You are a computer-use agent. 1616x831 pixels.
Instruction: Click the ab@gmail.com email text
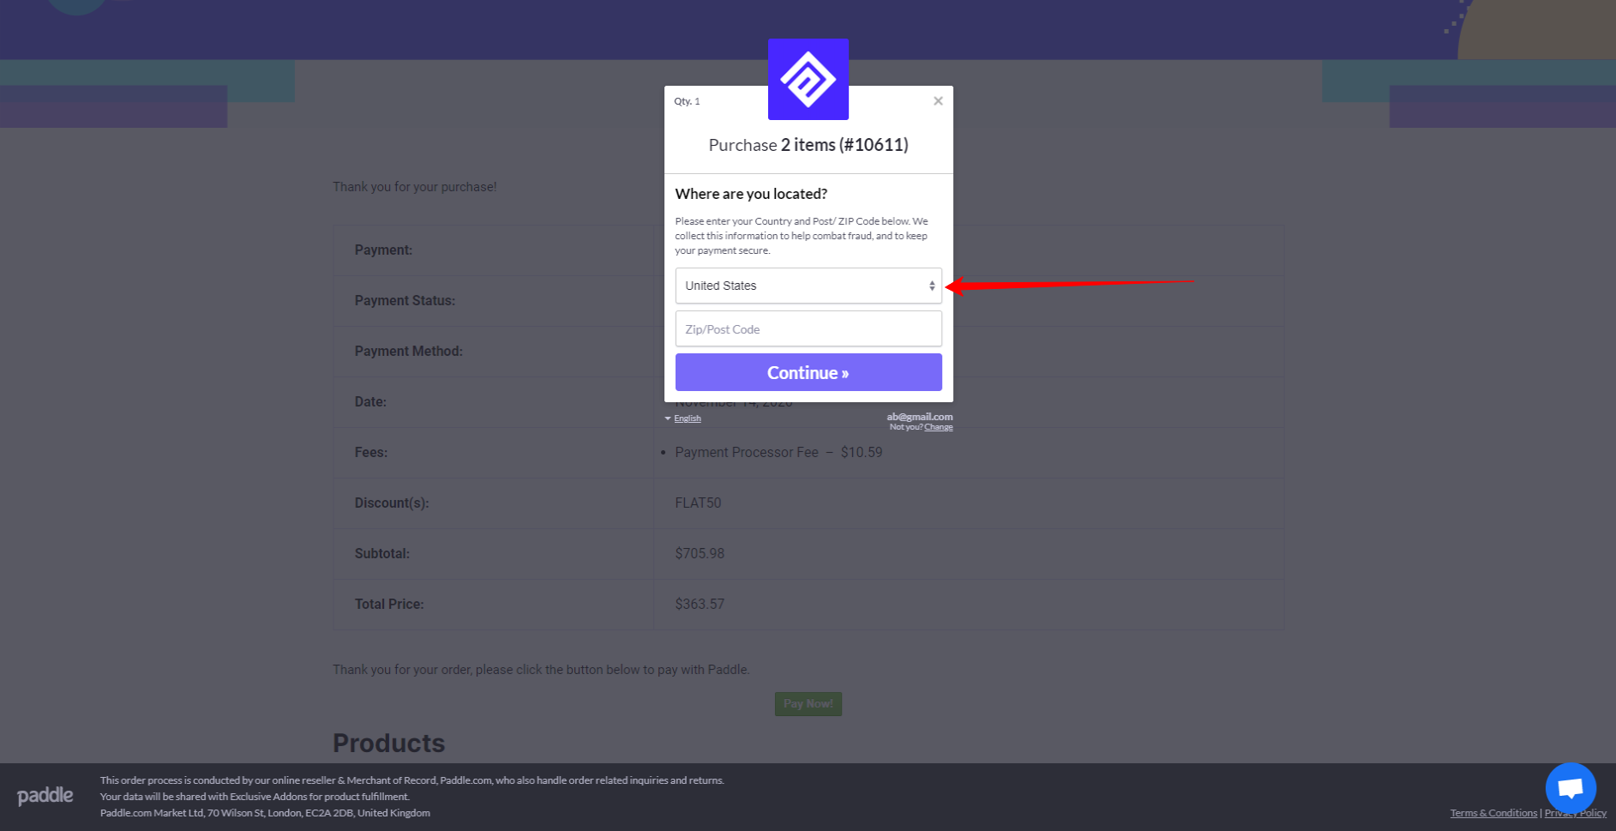[920, 417]
